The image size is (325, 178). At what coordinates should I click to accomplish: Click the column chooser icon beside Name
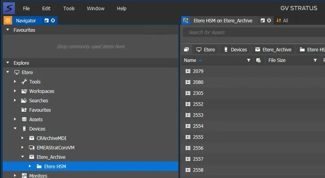(x=258, y=60)
